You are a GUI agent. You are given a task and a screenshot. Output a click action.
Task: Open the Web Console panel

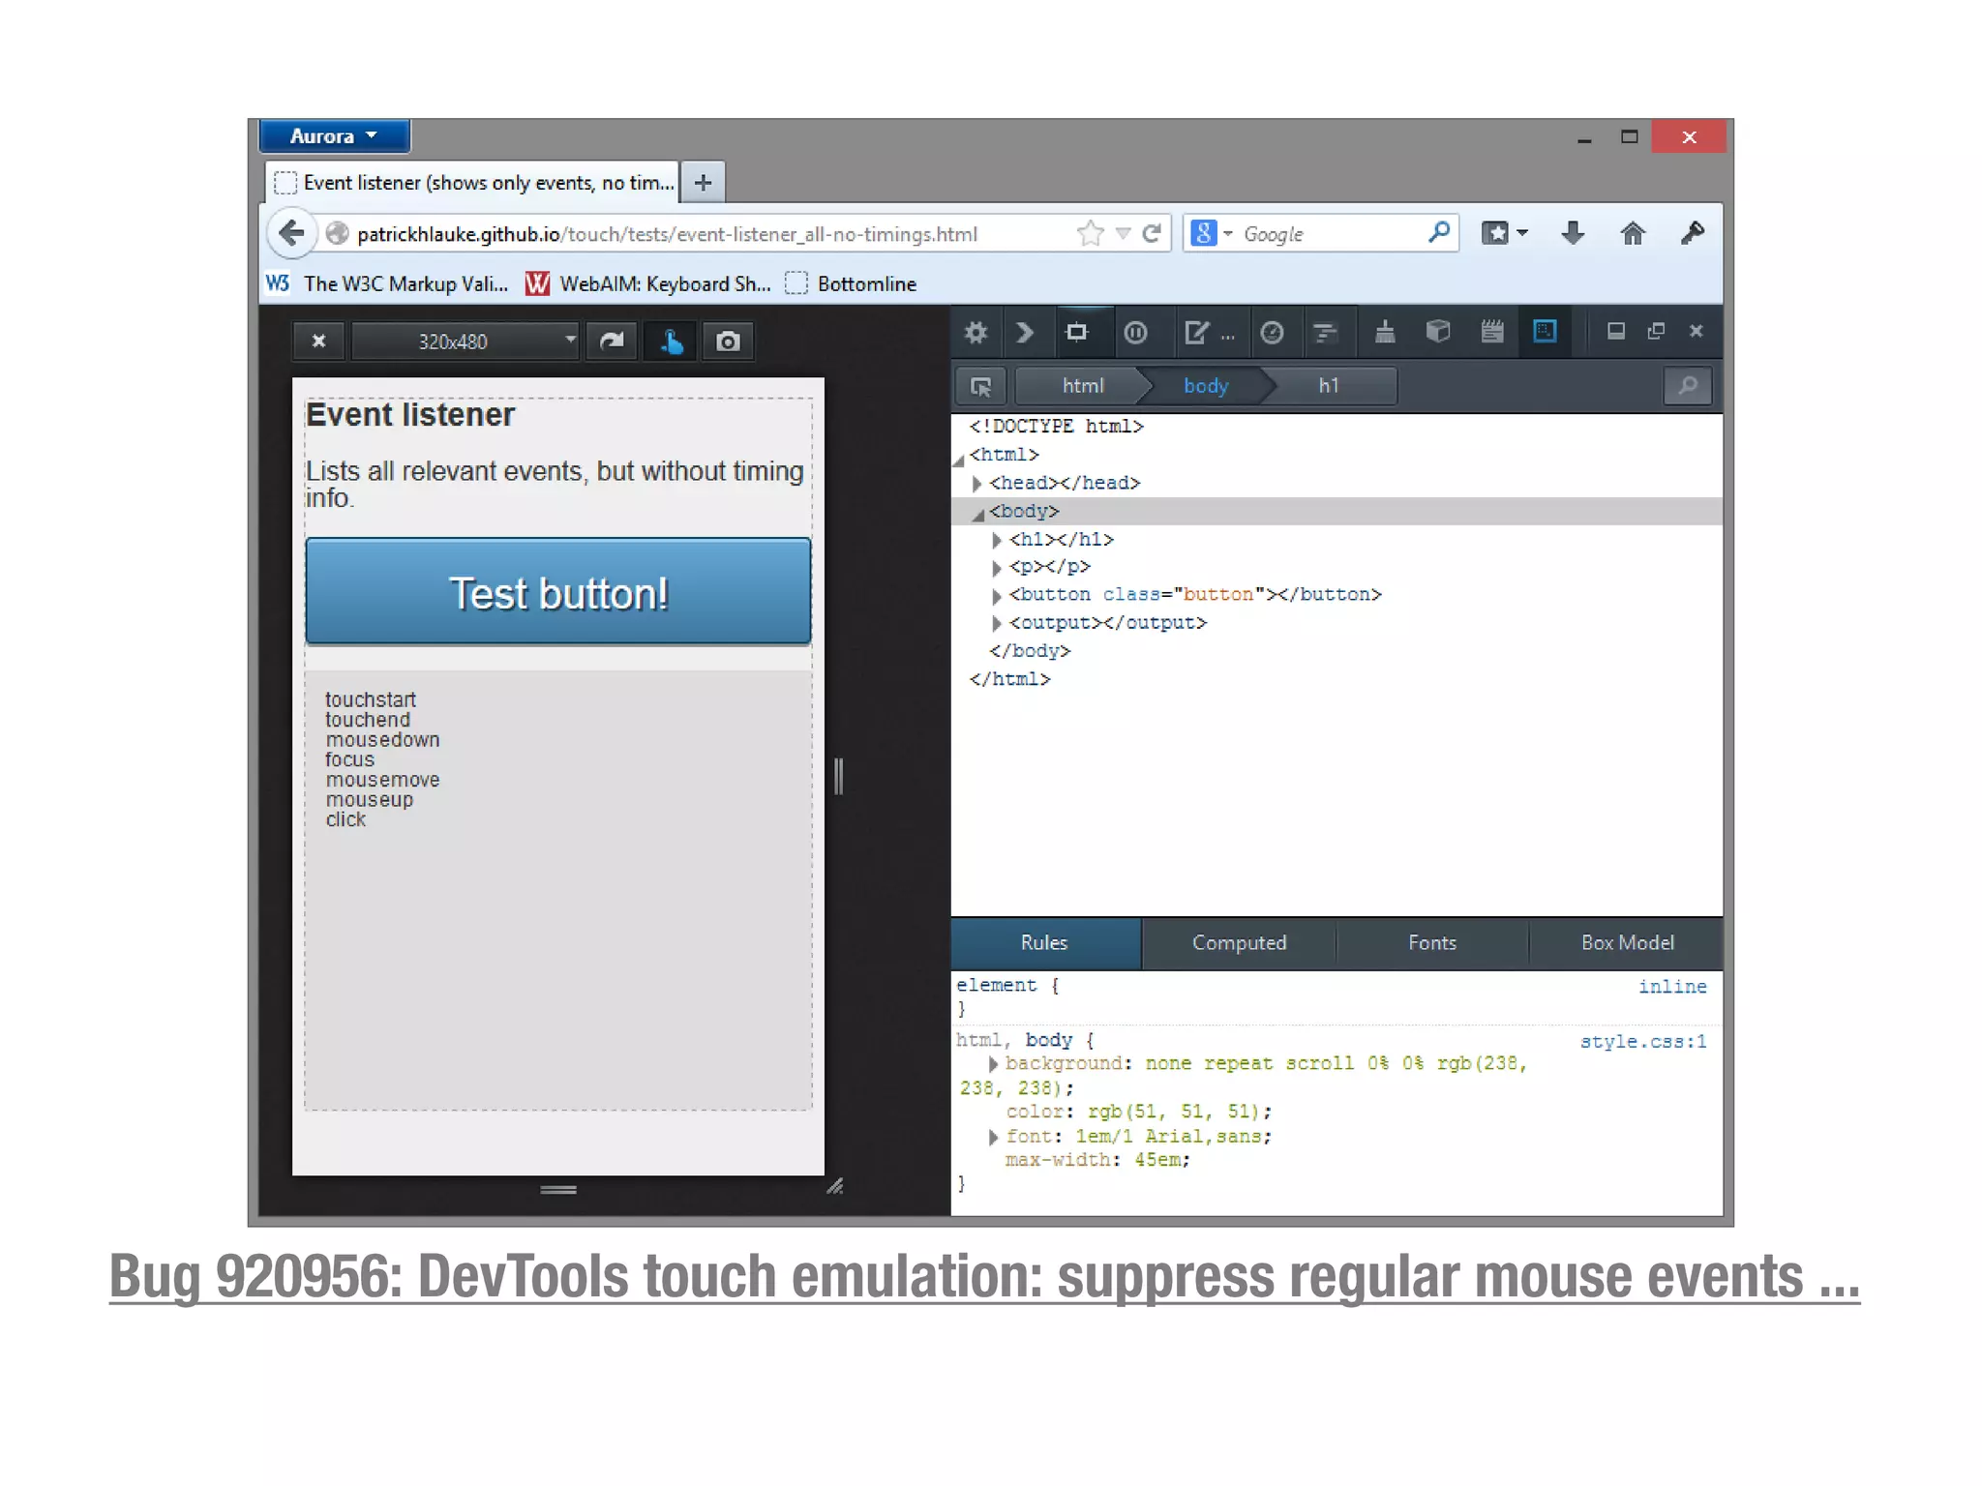(x=1025, y=333)
